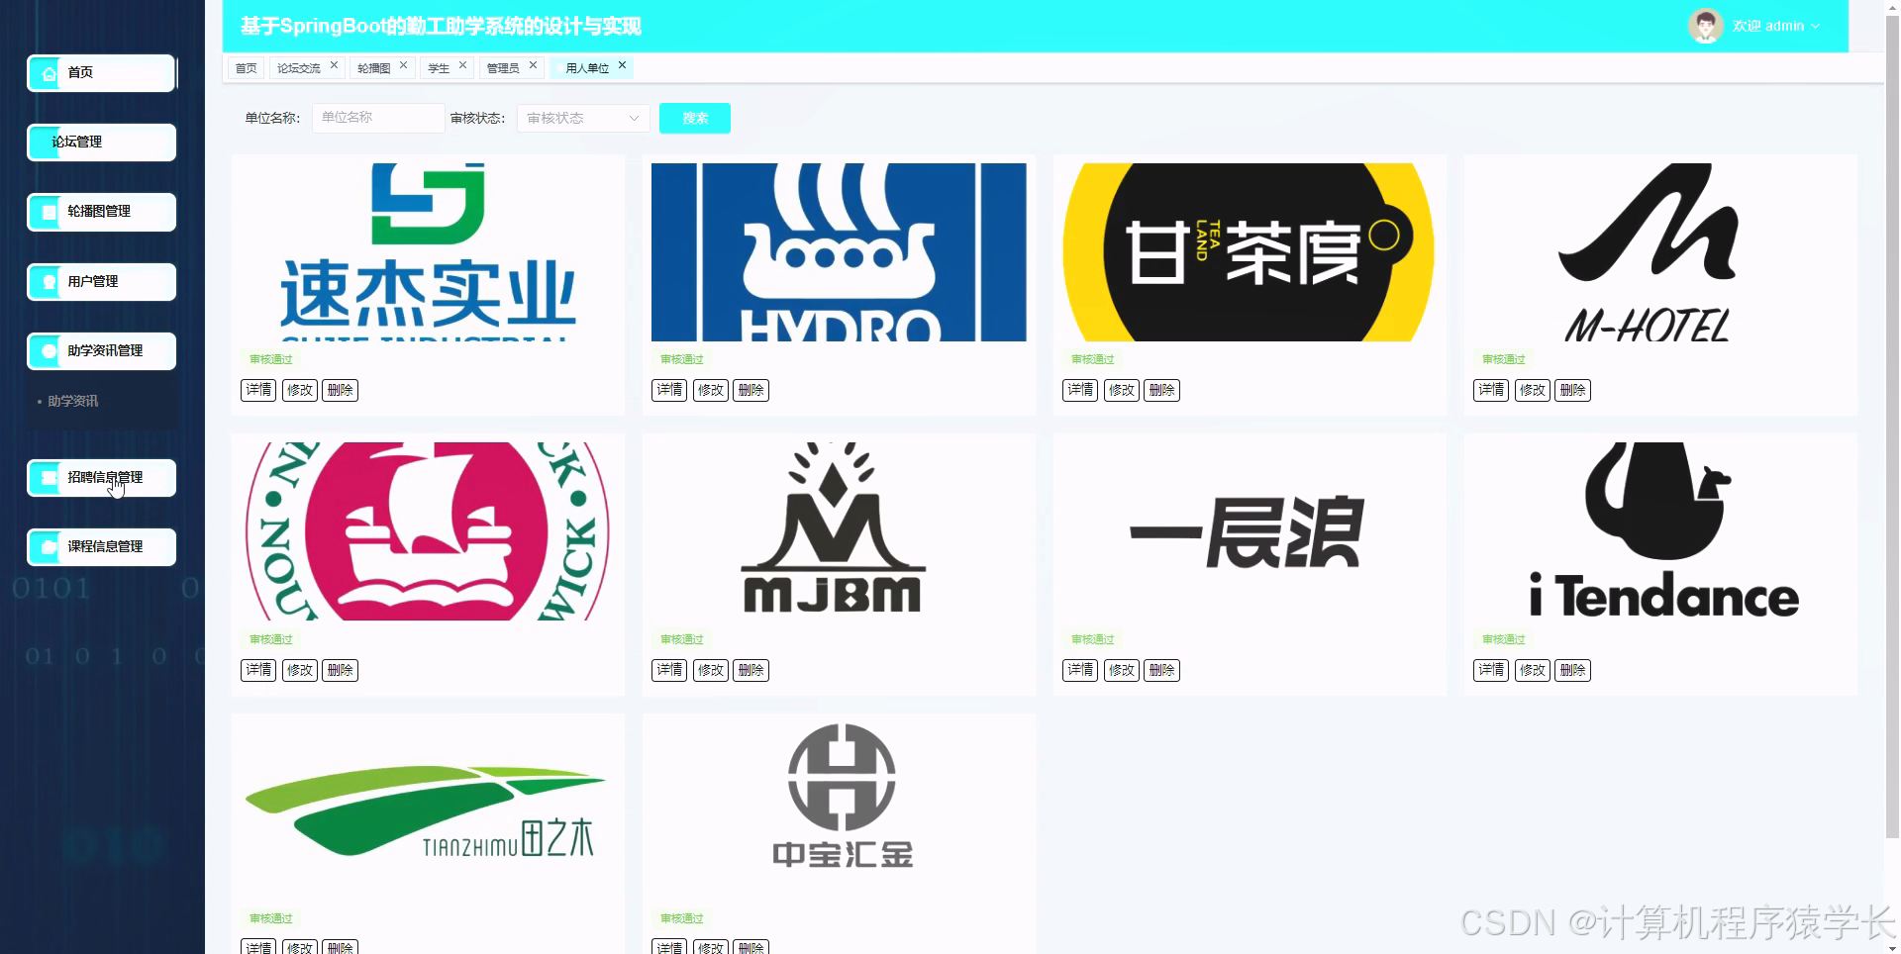Open 论坛管理 via its sidebar icon

click(x=47, y=142)
